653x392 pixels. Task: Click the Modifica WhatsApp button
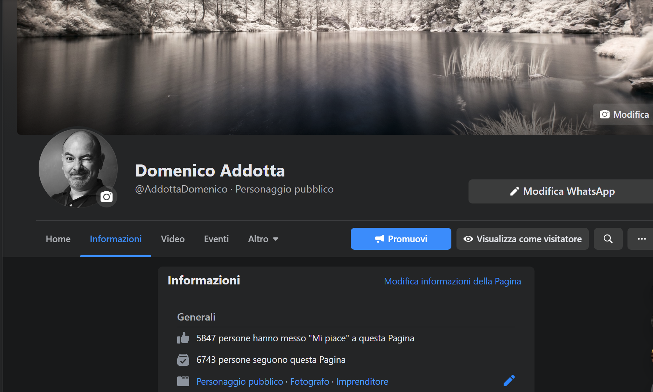coord(561,191)
